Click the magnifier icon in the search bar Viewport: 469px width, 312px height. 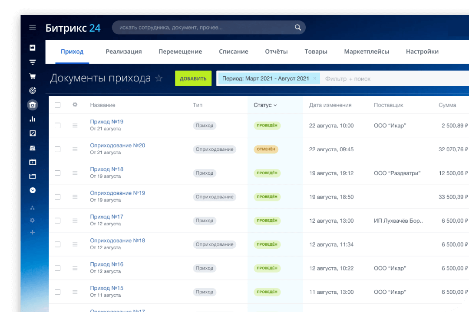click(297, 28)
